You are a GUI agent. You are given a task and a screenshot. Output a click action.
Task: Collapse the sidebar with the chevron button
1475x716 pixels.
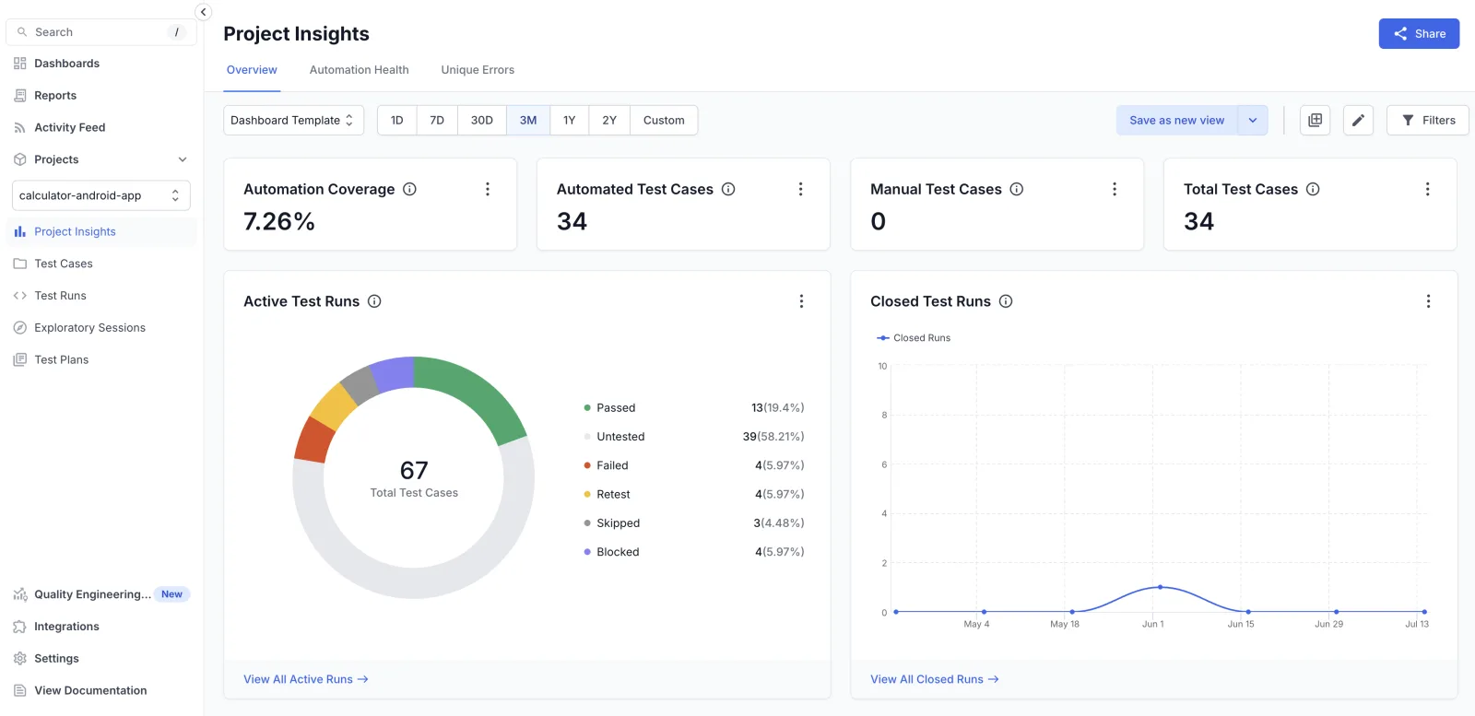(x=204, y=12)
